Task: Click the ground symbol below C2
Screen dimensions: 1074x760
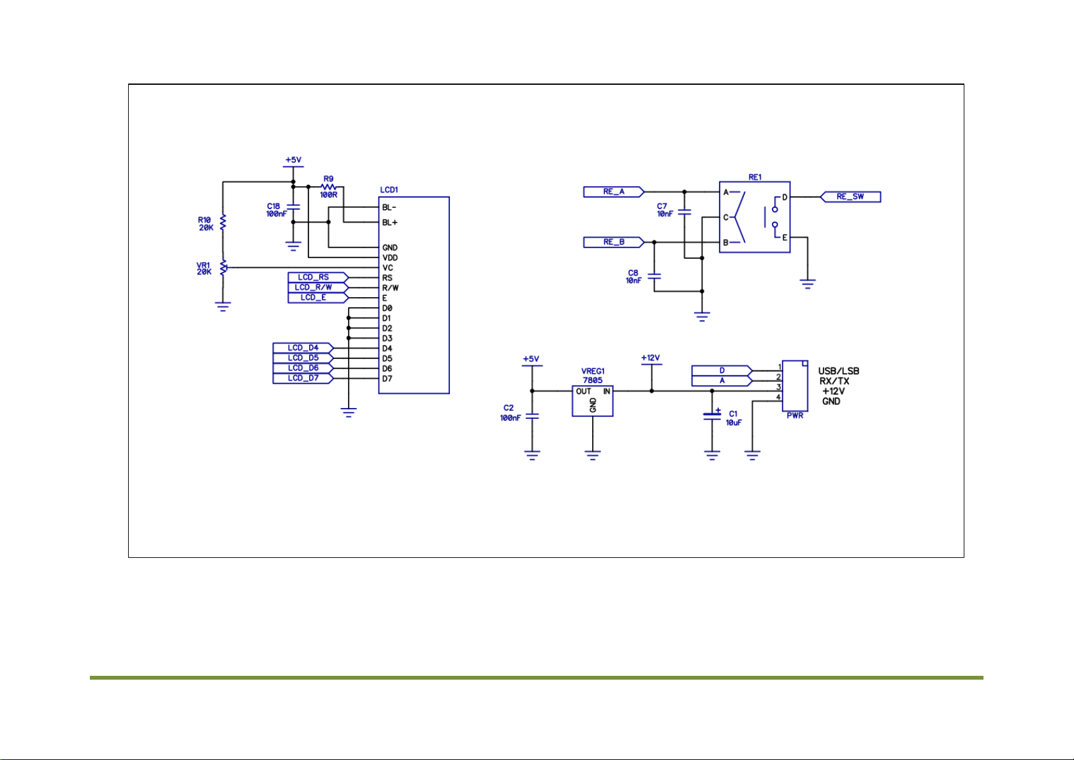Action: (x=532, y=455)
